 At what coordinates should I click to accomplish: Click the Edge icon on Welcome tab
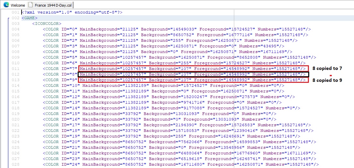point(6,5)
